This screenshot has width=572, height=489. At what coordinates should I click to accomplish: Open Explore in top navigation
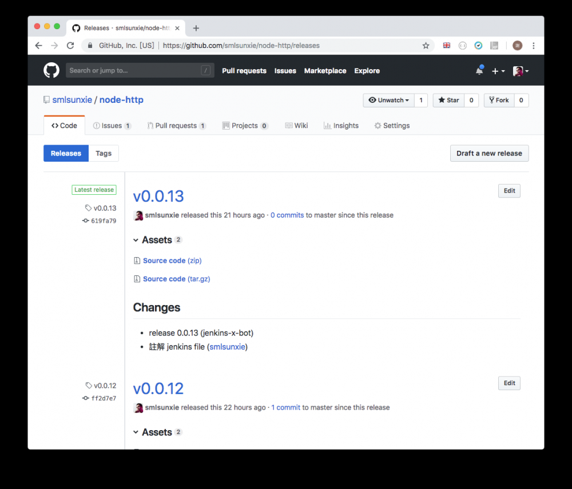[367, 71]
